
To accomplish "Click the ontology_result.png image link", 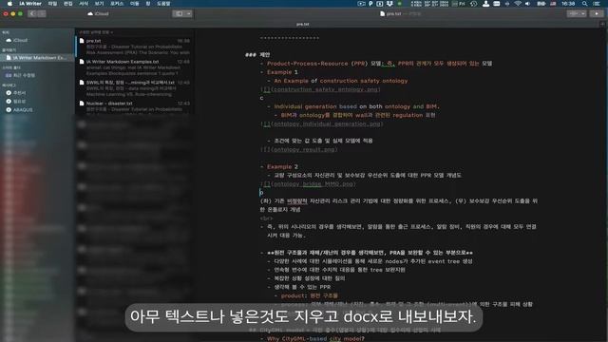I will tap(299, 149).
